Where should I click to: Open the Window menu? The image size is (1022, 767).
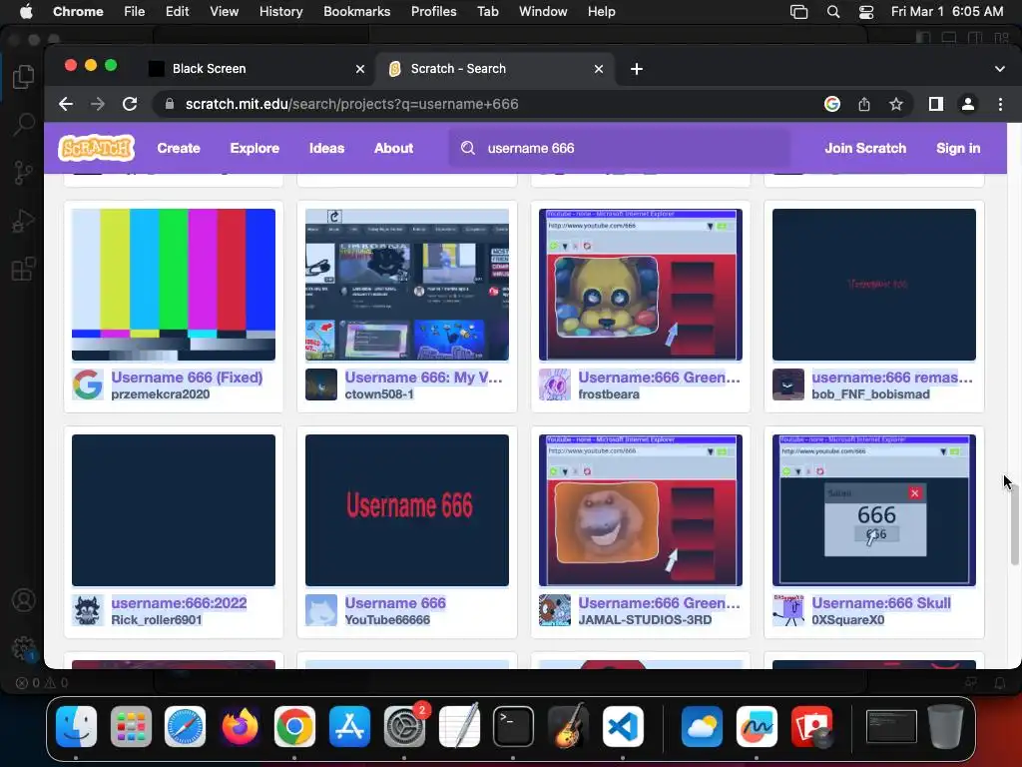[x=543, y=11]
